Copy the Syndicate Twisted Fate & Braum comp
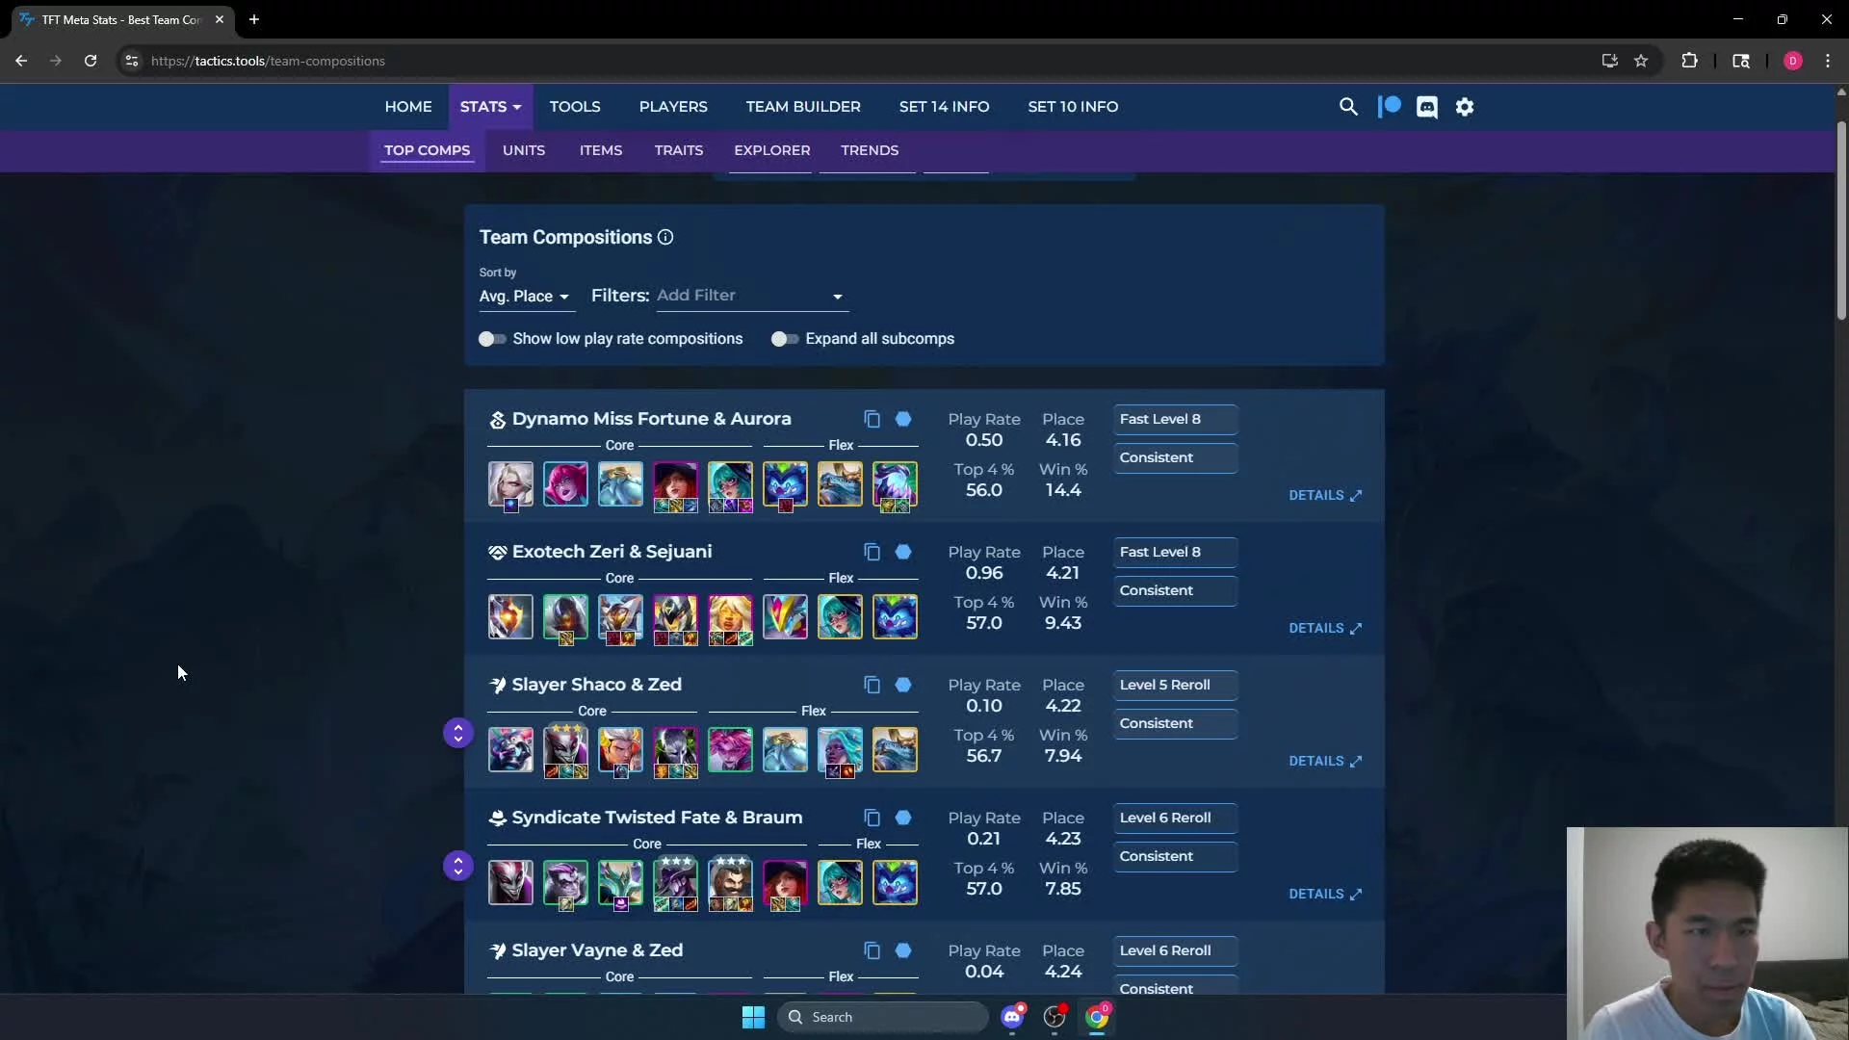The height and width of the screenshot is (1040, 1849). coord(872,818)
